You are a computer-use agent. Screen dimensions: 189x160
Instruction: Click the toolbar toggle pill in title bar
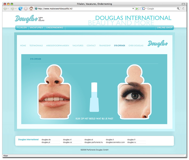click(183, 4)
